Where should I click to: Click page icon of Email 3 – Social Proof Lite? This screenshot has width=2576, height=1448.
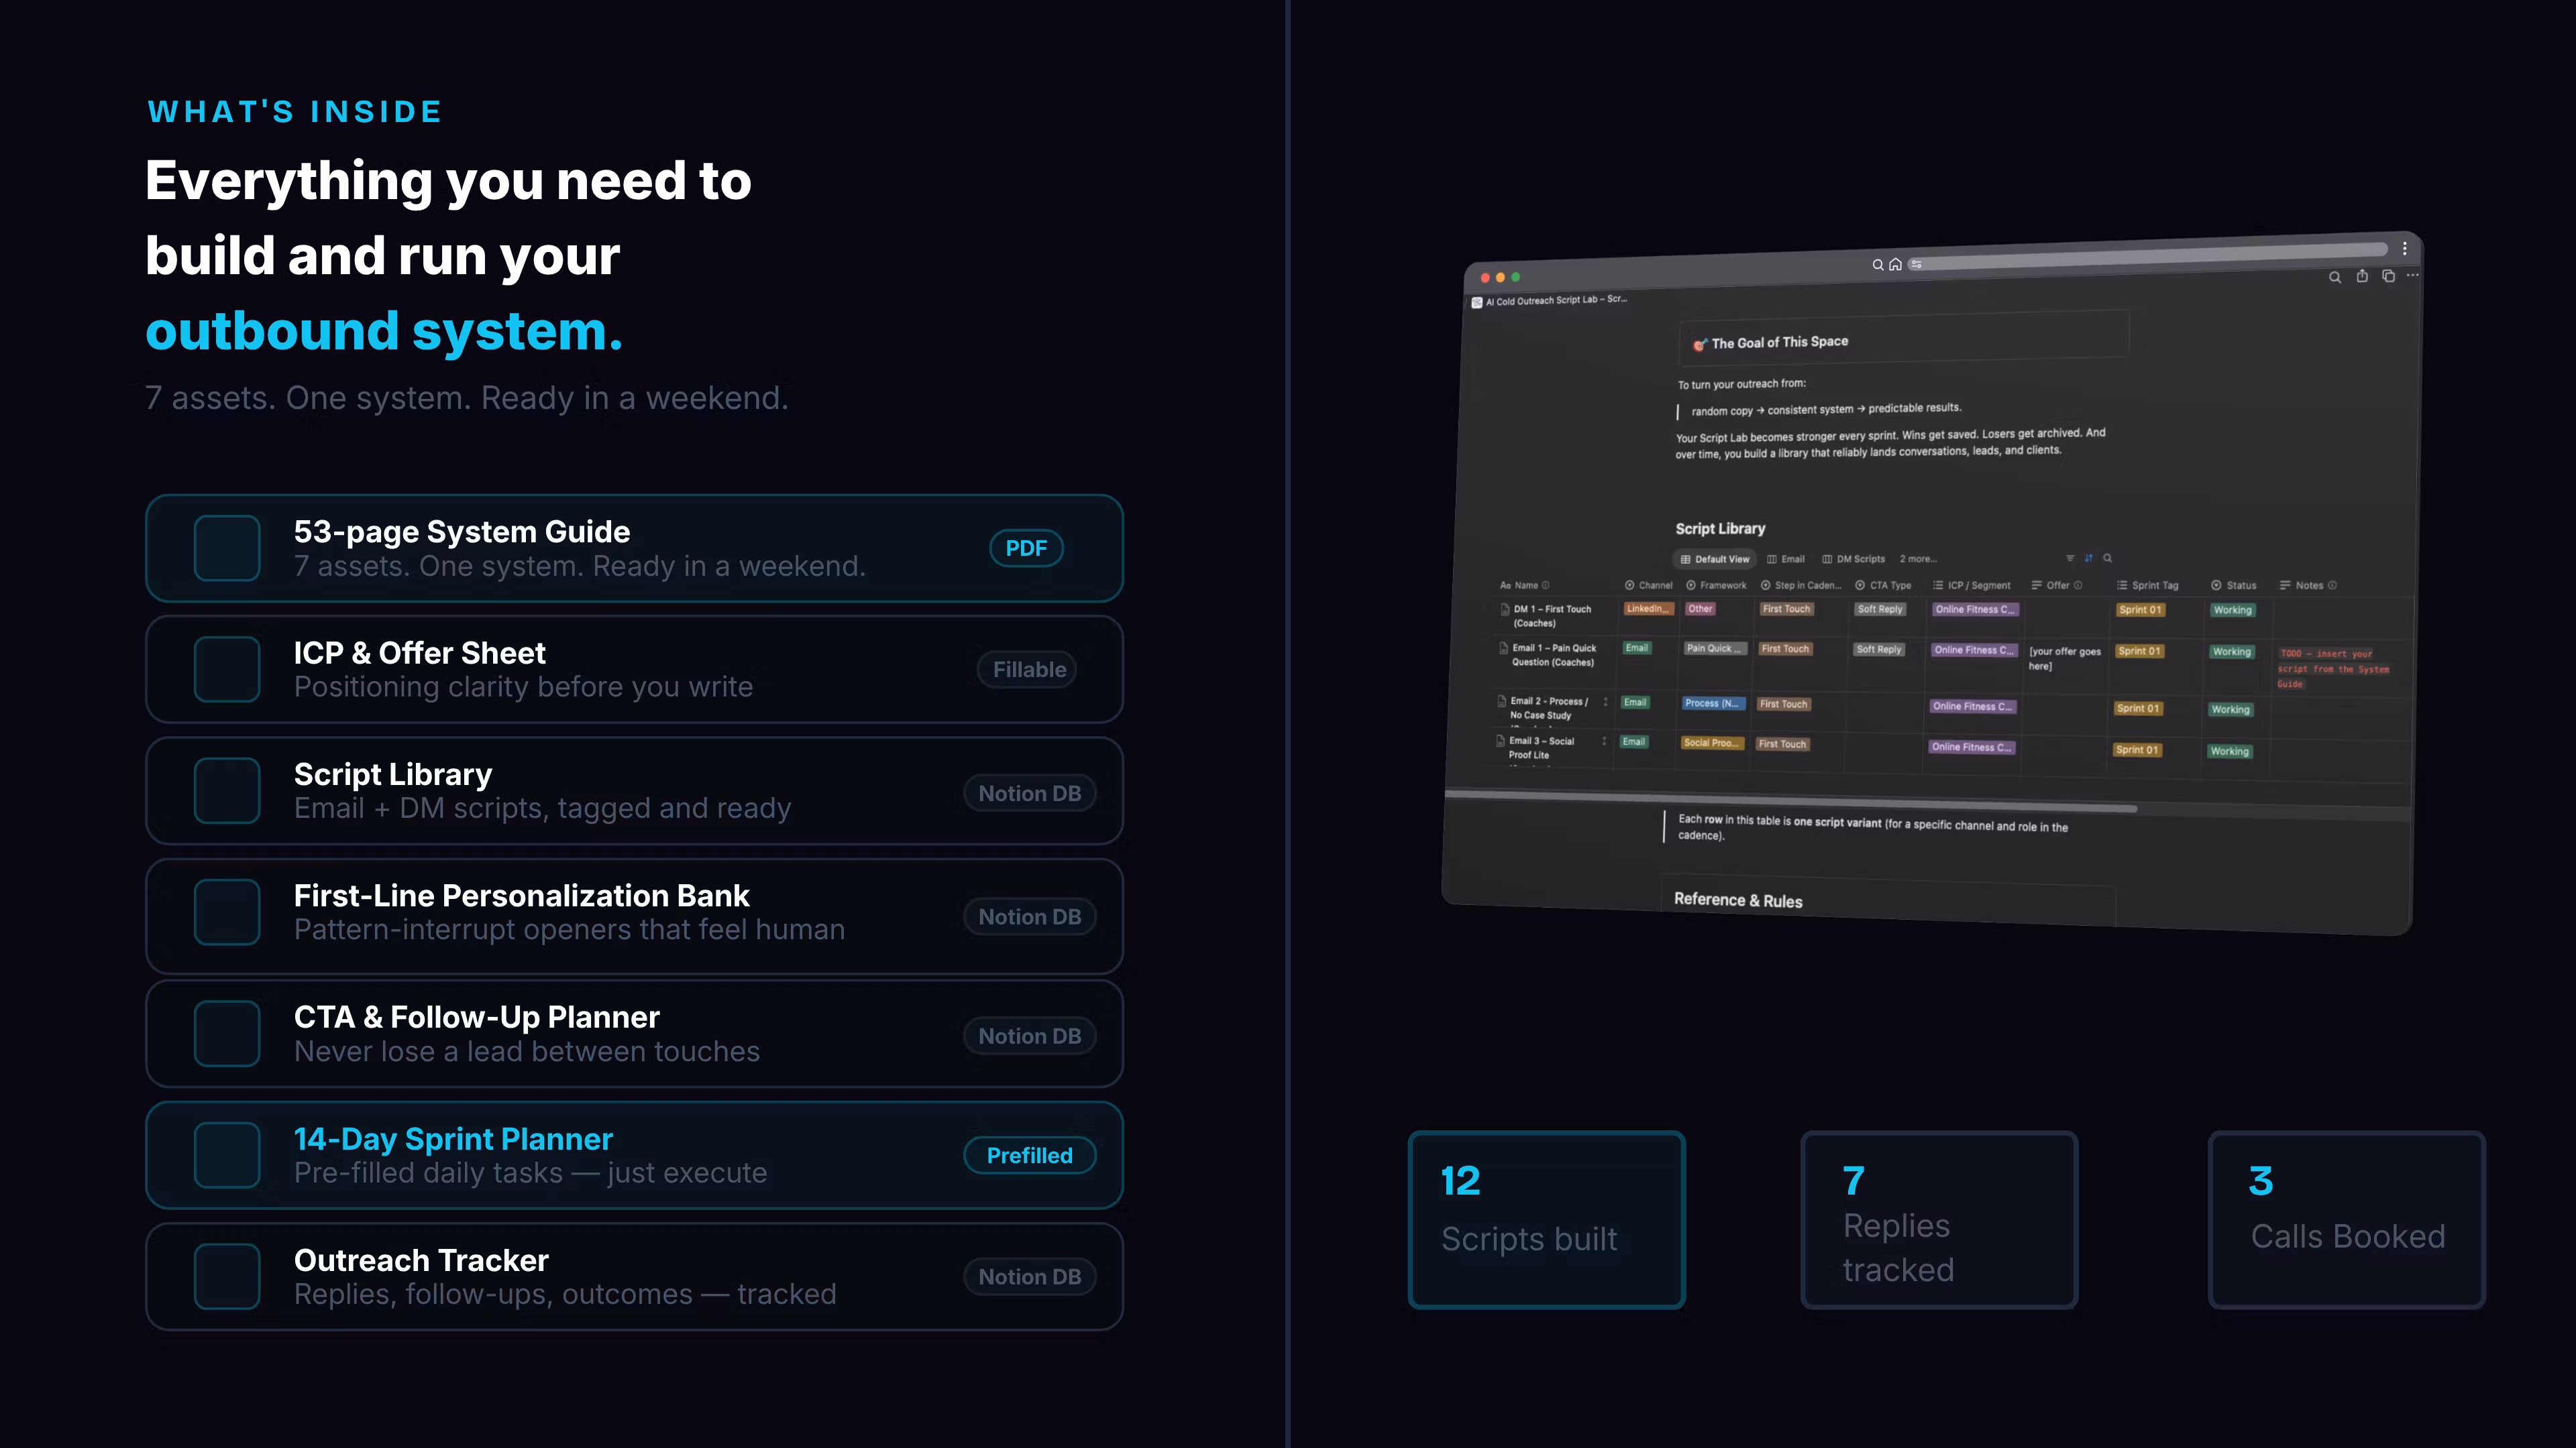click(1500, 741)
